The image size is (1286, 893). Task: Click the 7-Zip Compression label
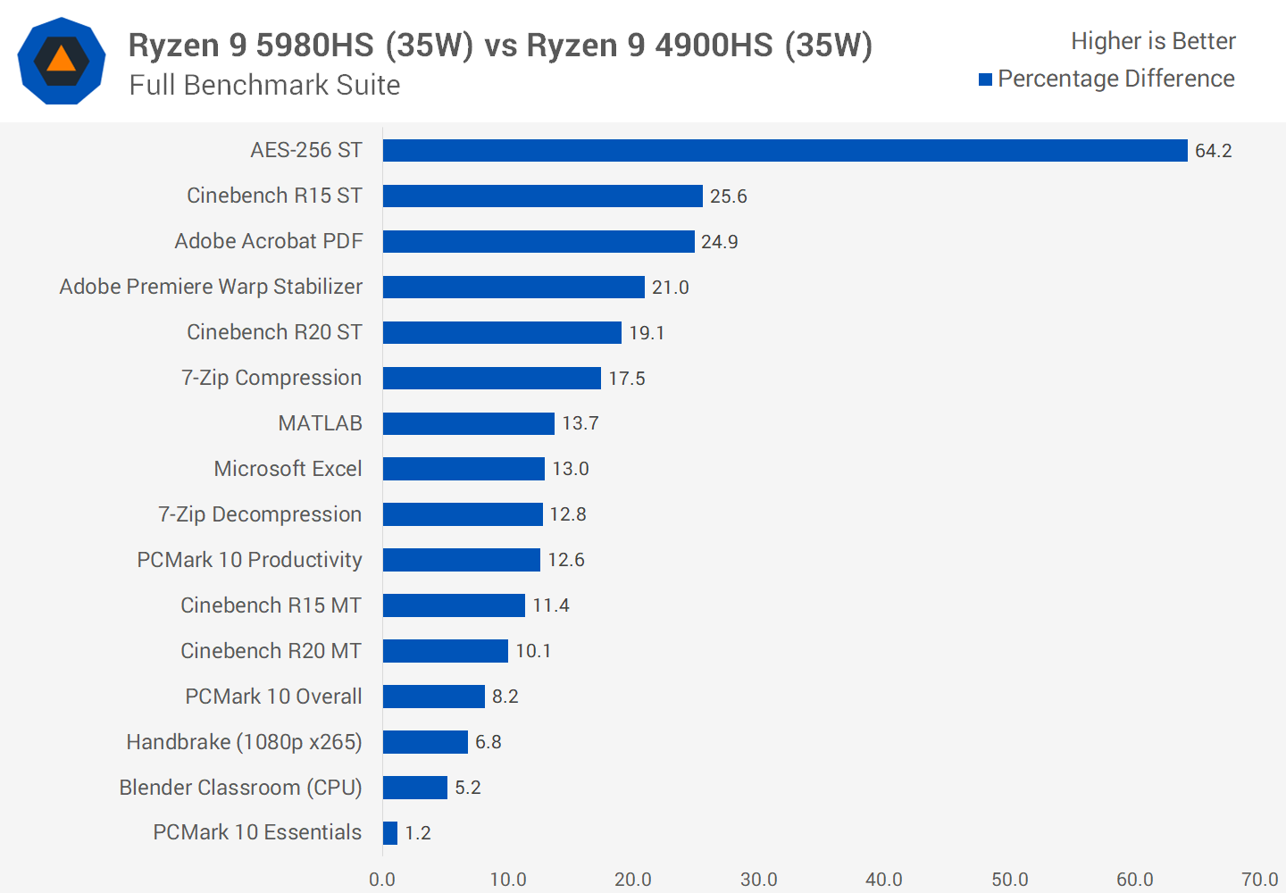(271, 378)
